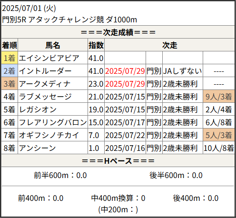Screen dimensions: 236x218
Task: Click the 10人/8着 result cell
Action: pos(219,148)
